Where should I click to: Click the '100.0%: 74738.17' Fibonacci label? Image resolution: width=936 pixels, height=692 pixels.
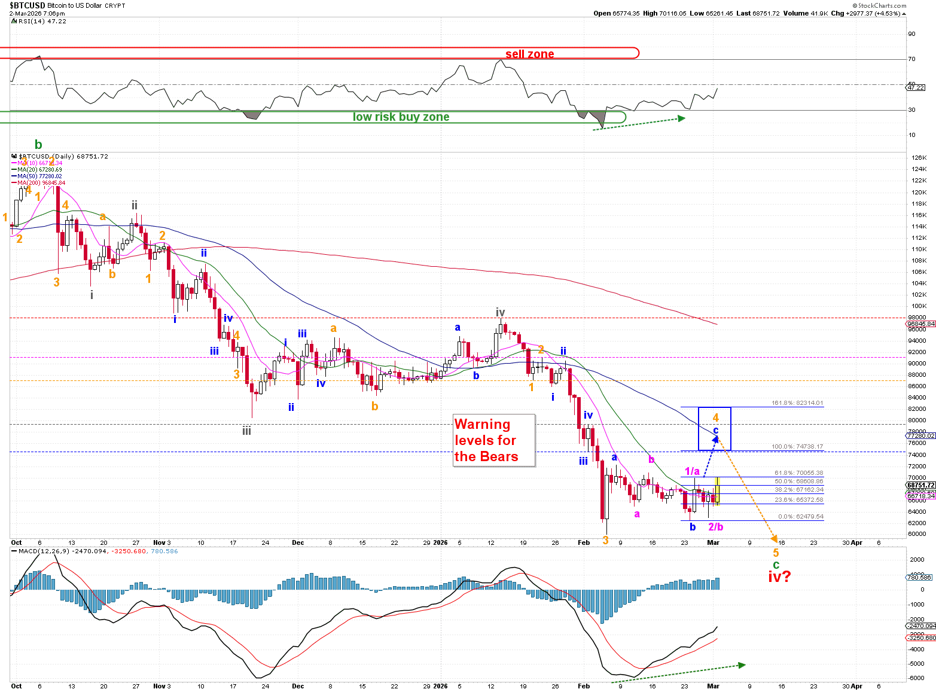pos(797,447)
